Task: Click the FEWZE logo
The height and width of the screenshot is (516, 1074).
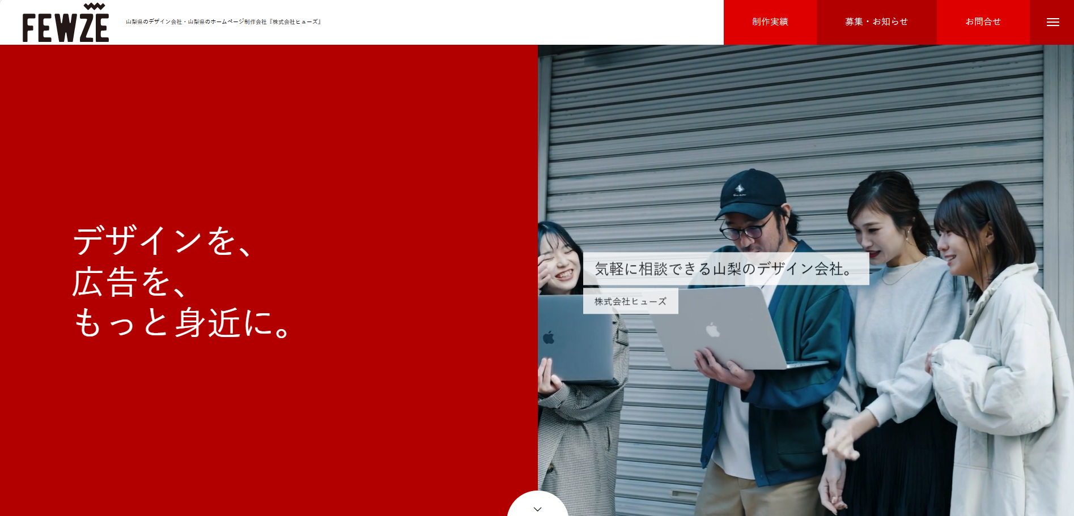Action: [66, 23]
